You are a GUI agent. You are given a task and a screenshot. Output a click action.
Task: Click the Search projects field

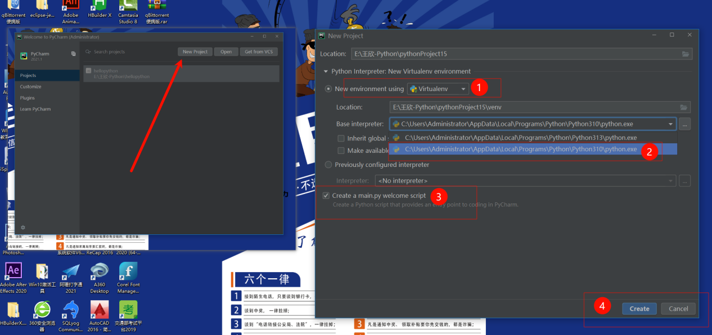(129, 52)
